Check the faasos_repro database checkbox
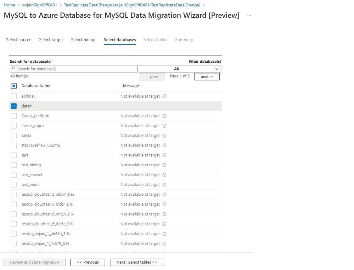The image size is (354, 270). (x=14, y=126)
